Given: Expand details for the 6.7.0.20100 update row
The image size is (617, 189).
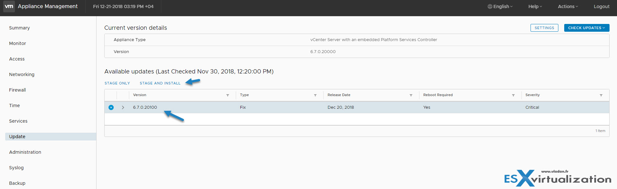Looking at the screenshot, I should click(123, 107).
